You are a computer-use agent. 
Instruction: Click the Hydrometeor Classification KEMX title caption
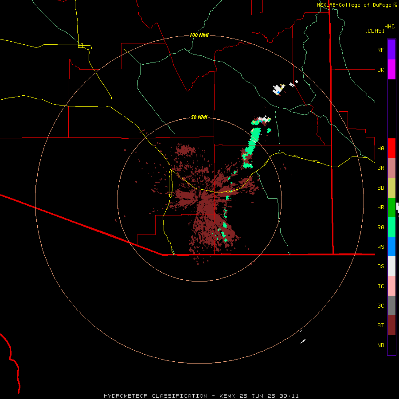201,396
